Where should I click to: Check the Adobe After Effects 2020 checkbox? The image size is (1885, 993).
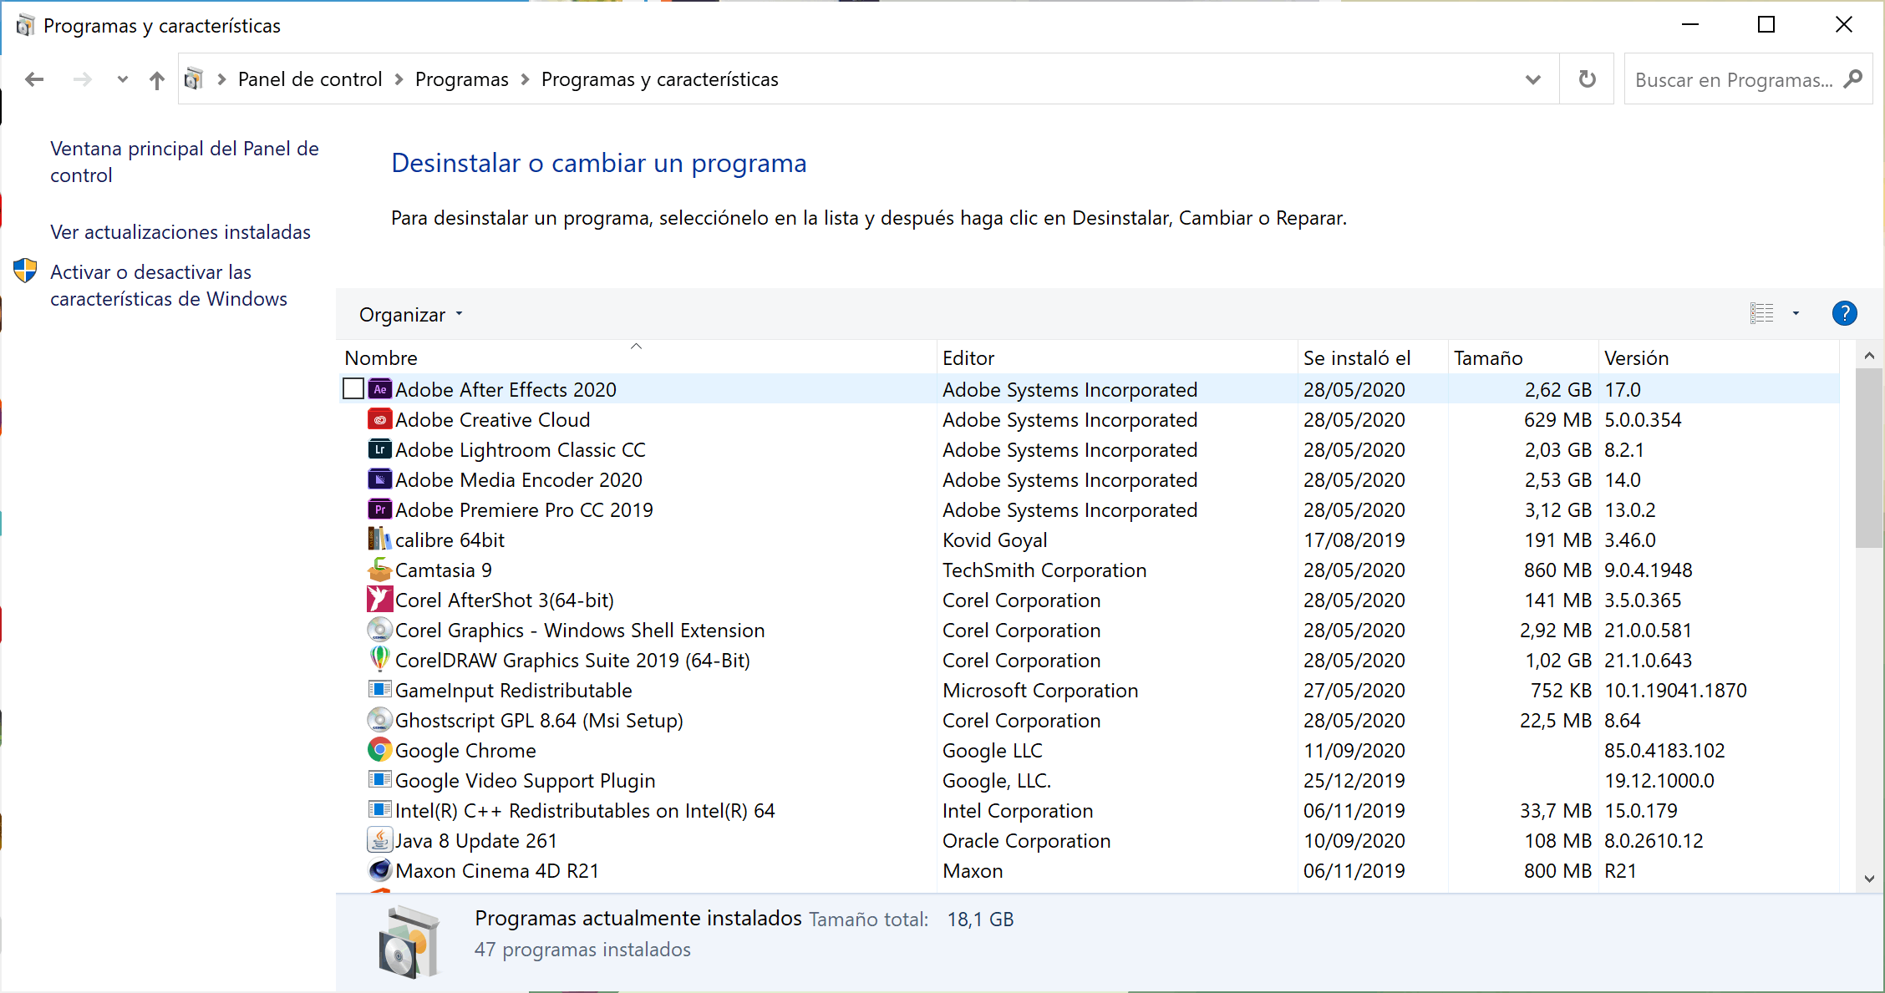coord(353,389)
